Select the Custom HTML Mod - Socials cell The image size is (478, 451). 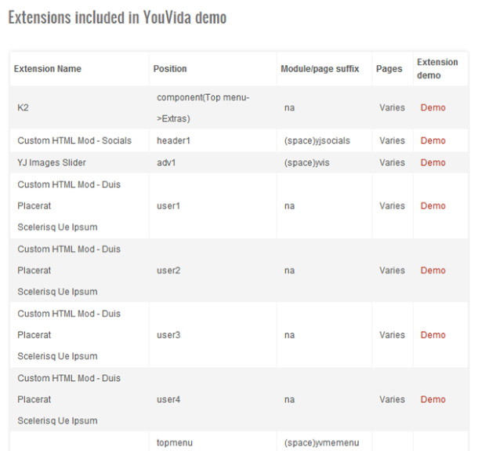[x=74, y=140]
